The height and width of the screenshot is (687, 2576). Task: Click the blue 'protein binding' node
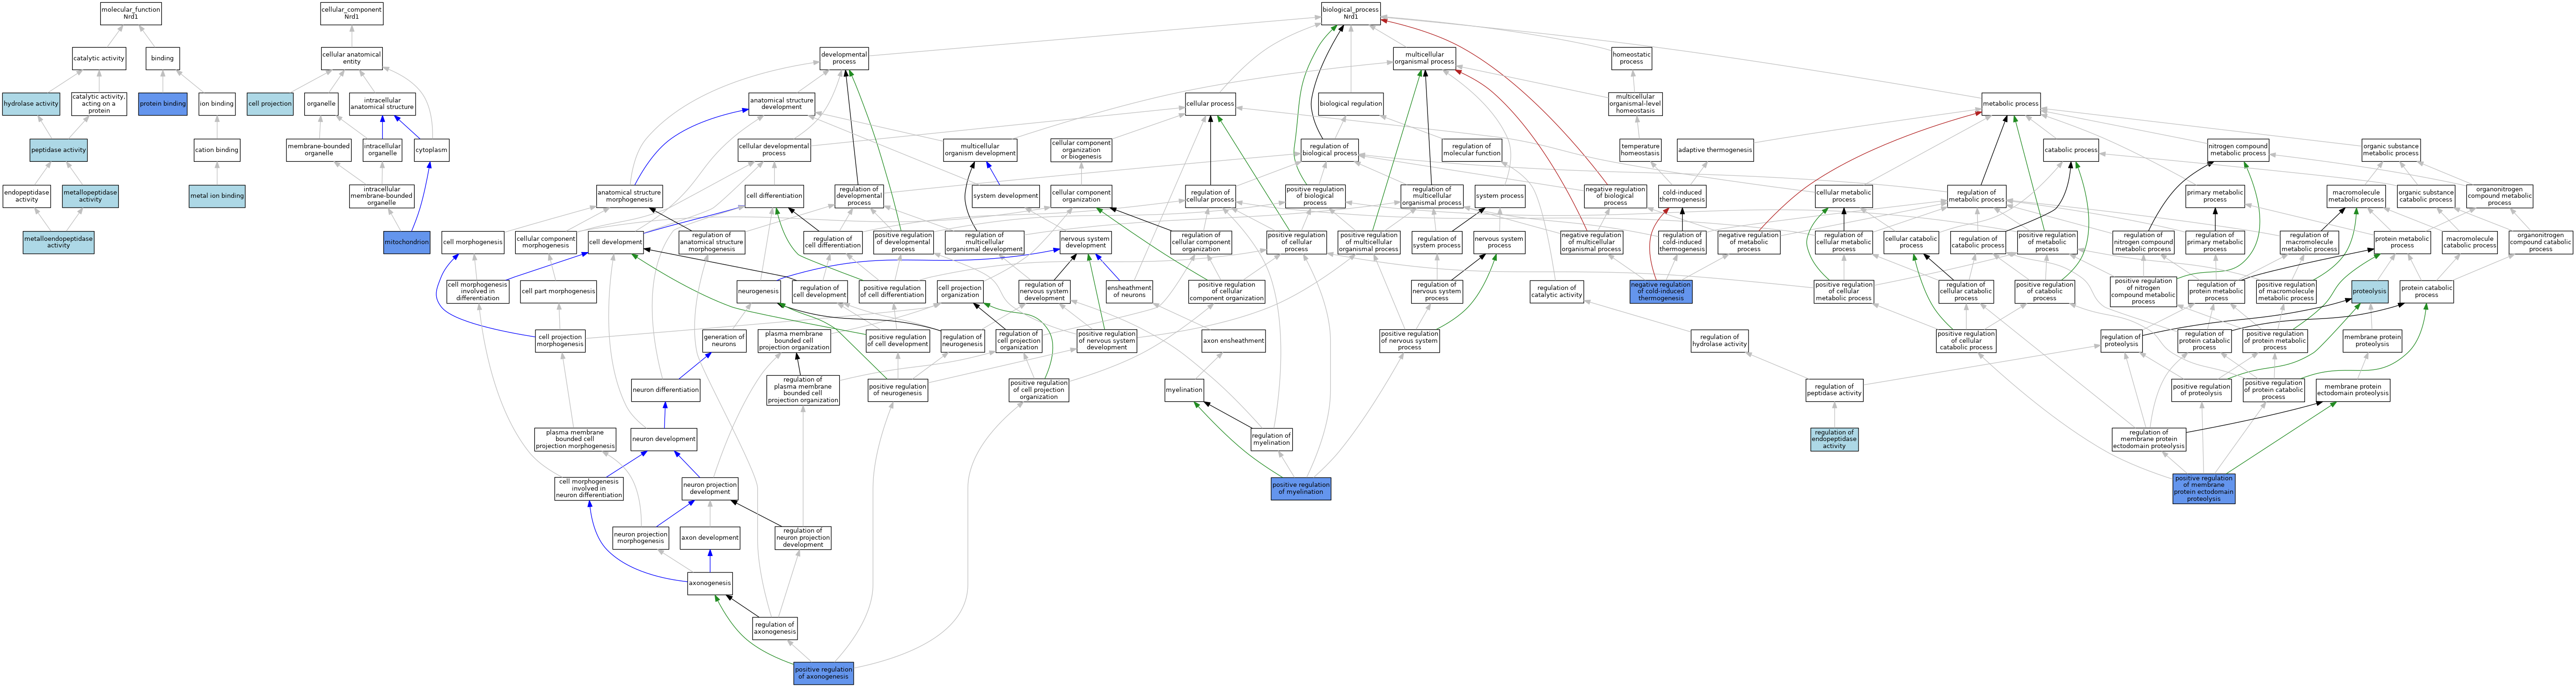pos(163,104)
